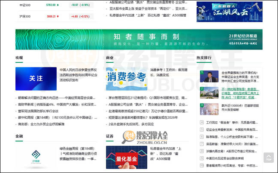Image resolution: width=278 pixels, height=173 pixels.
Task: Open the 董军同法国国防部长举行会谈 article
Action: pos(38,111)
